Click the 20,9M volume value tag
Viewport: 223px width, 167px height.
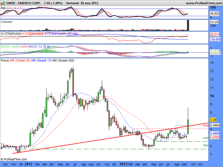[214, 22]
